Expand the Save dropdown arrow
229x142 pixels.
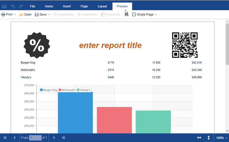(49, 15)
